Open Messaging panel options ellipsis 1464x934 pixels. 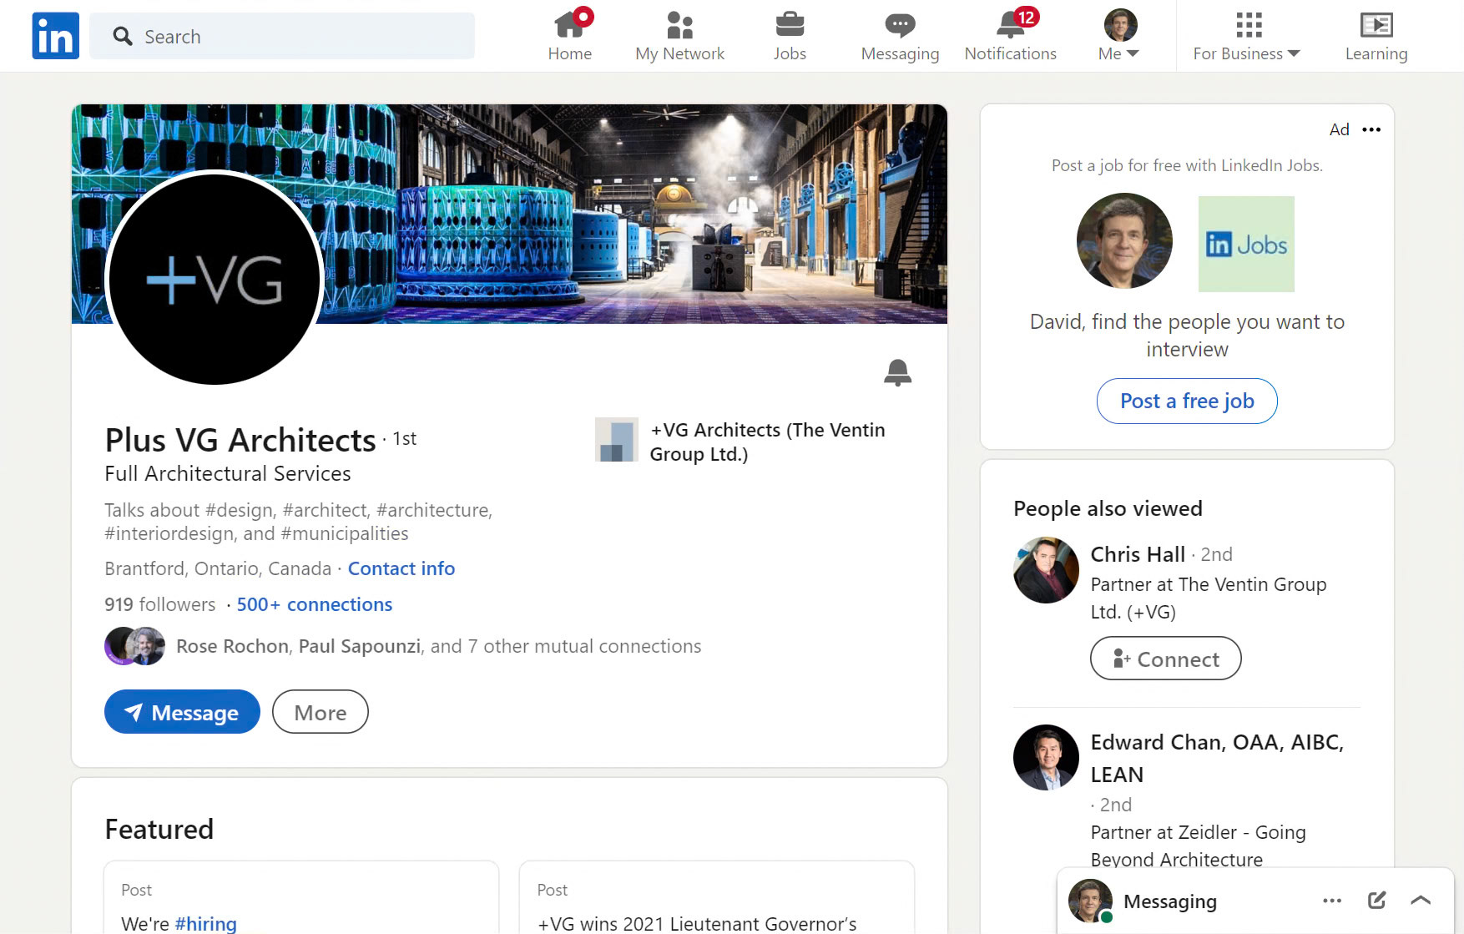point(1332,901)
